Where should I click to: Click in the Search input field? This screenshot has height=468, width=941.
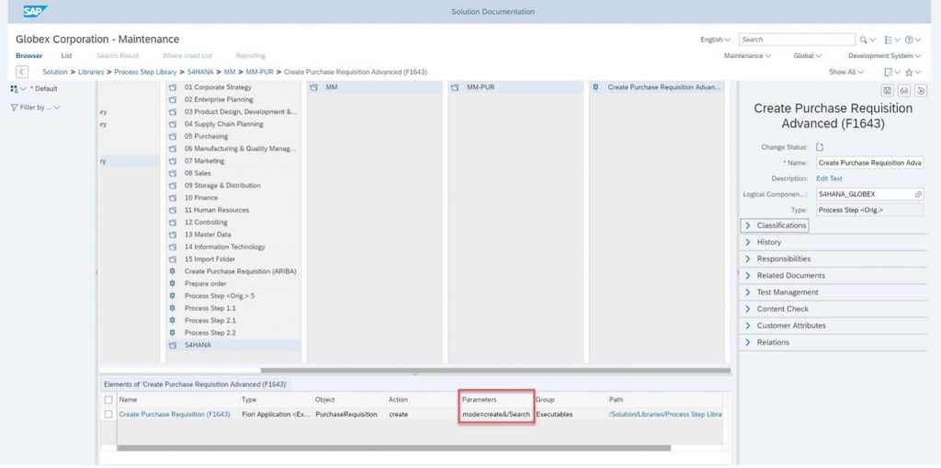(797, 40)
